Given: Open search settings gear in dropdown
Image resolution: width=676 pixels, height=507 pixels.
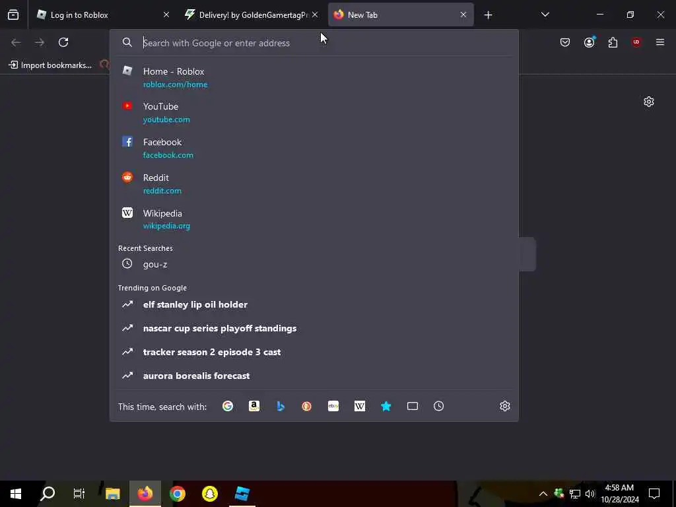Looking at the screenshot, I should [x=505, y=406].
